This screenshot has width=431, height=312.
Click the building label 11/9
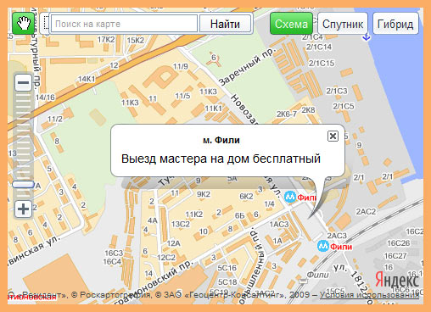pos(181,66)
